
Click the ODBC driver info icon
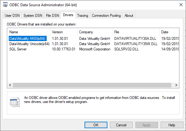15,102
